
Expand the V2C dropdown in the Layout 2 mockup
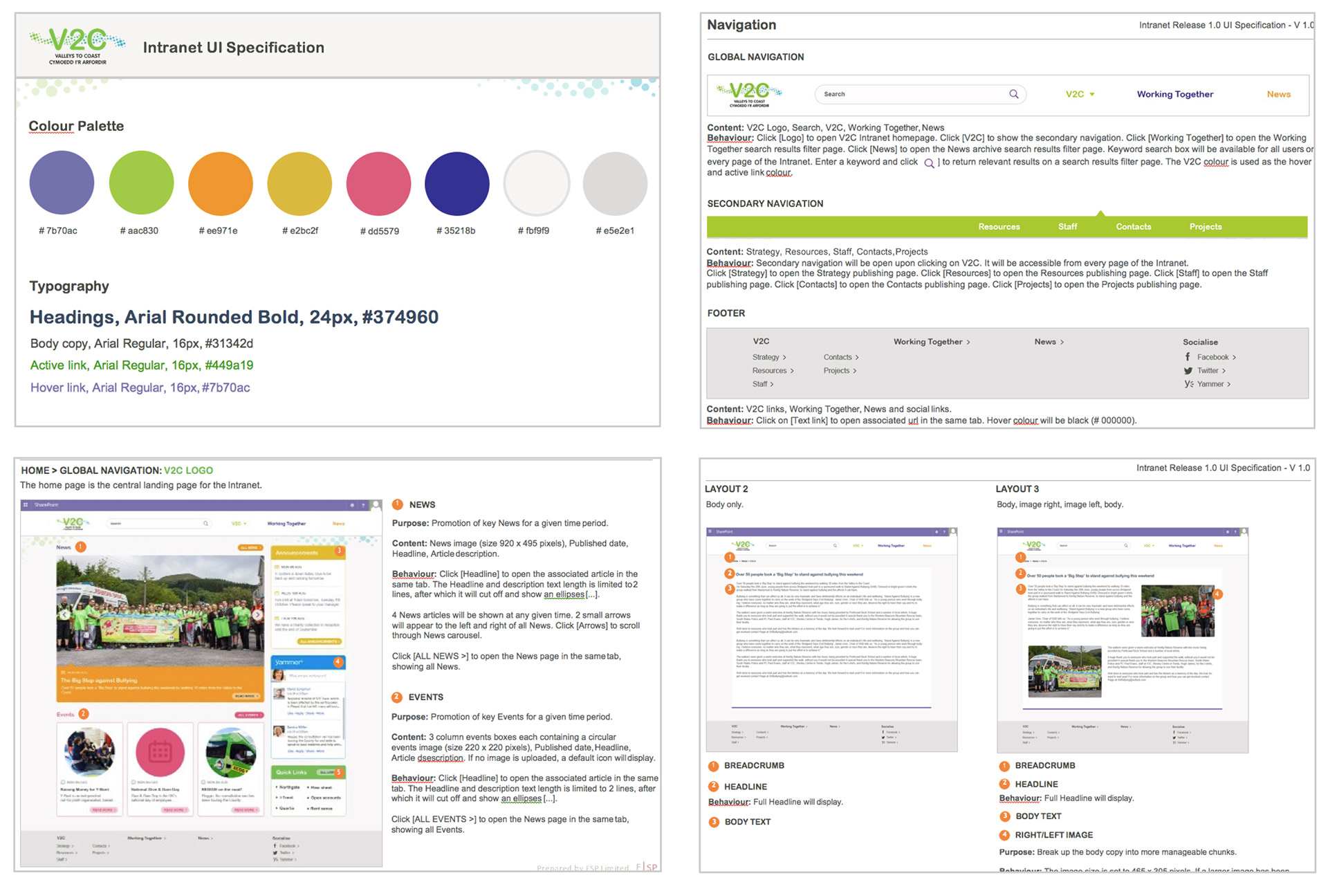tap(858, 546)
